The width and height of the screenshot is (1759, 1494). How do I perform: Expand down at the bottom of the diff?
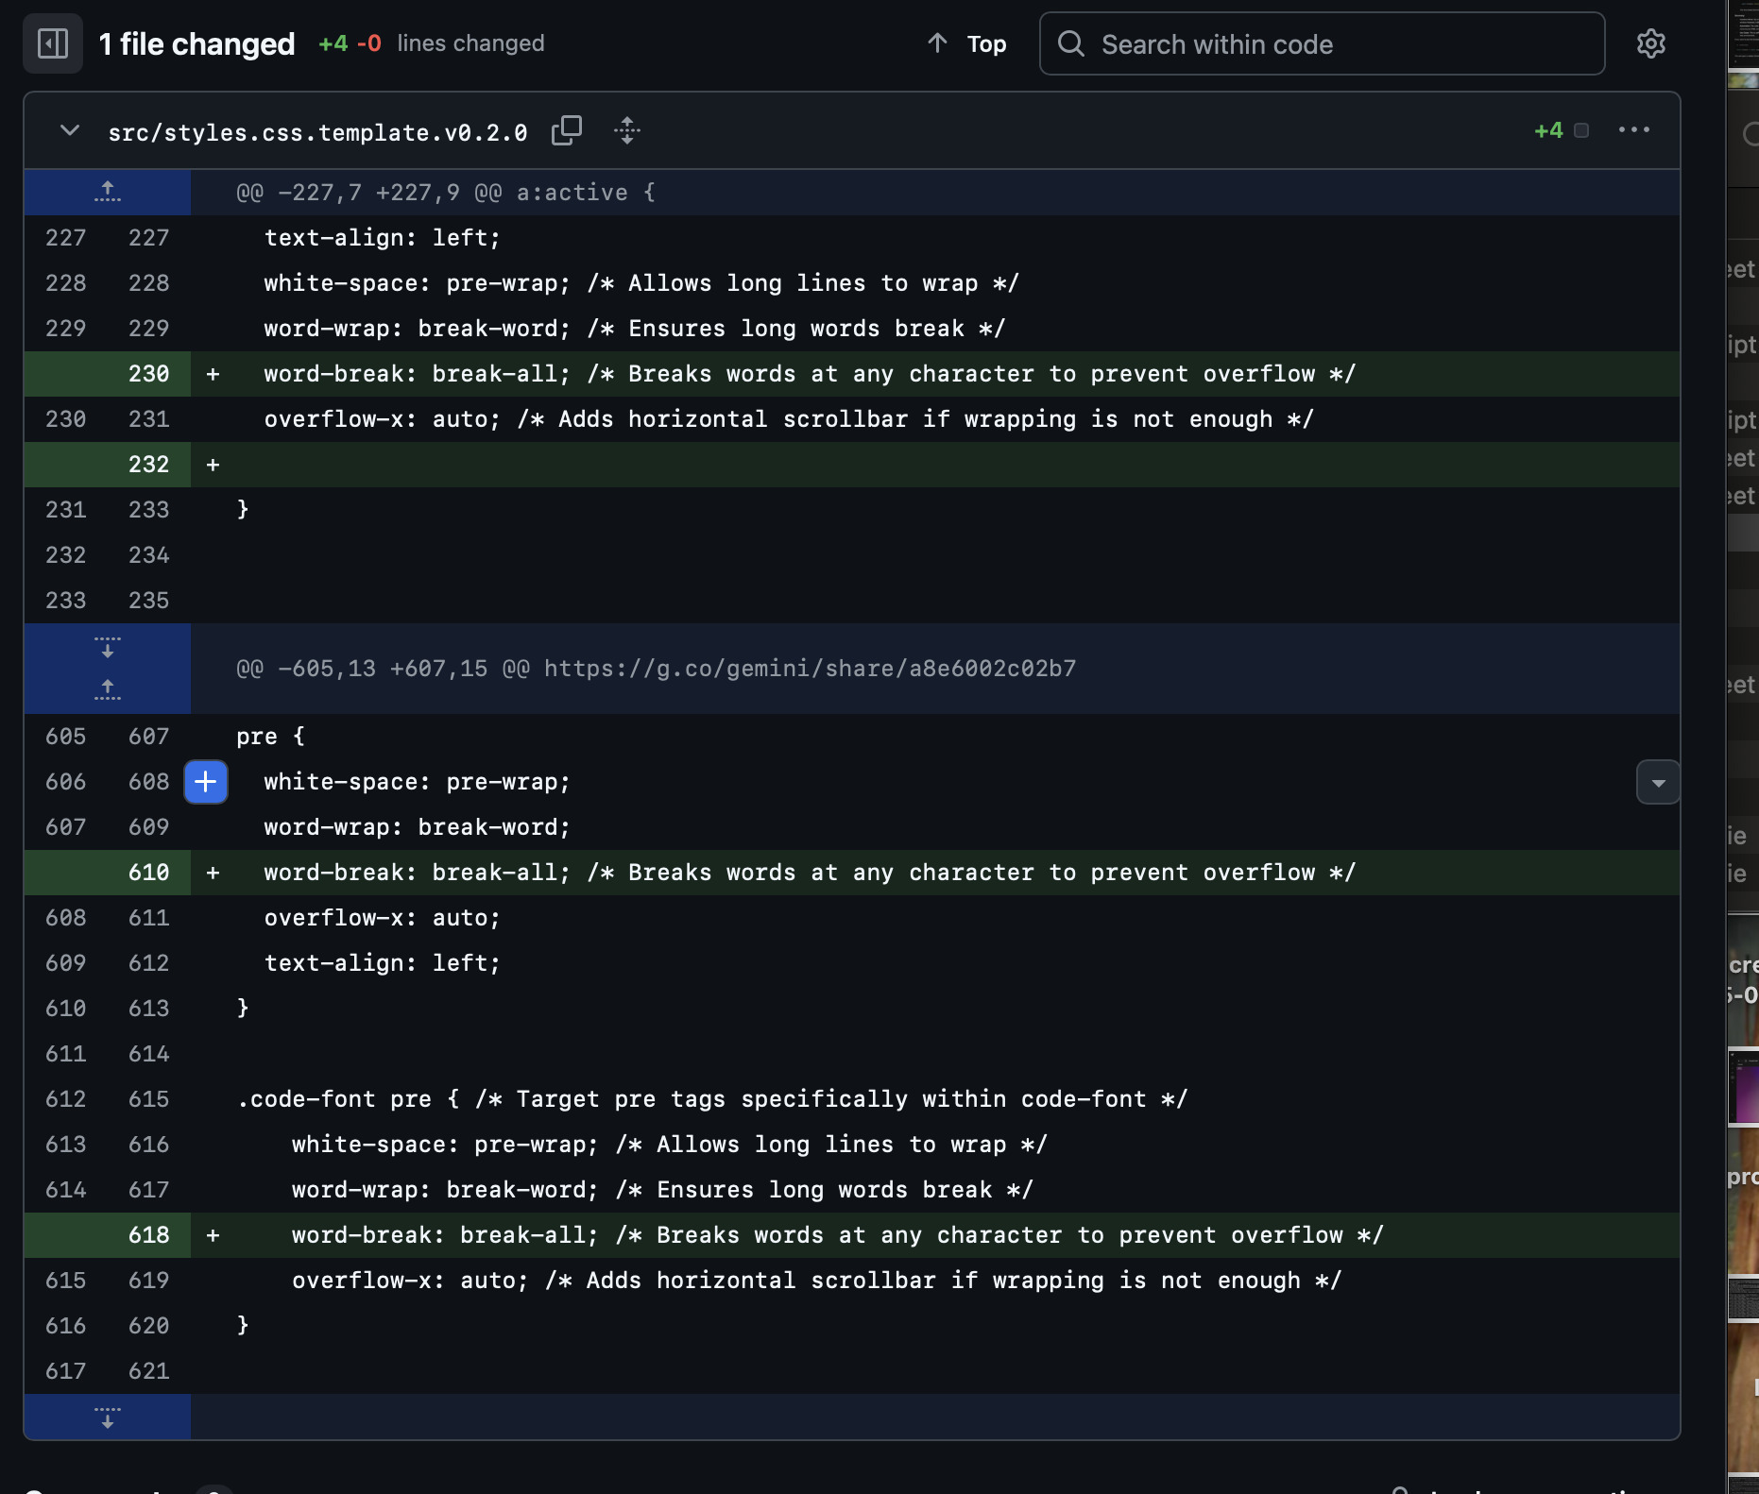[x=108, y=1417]
